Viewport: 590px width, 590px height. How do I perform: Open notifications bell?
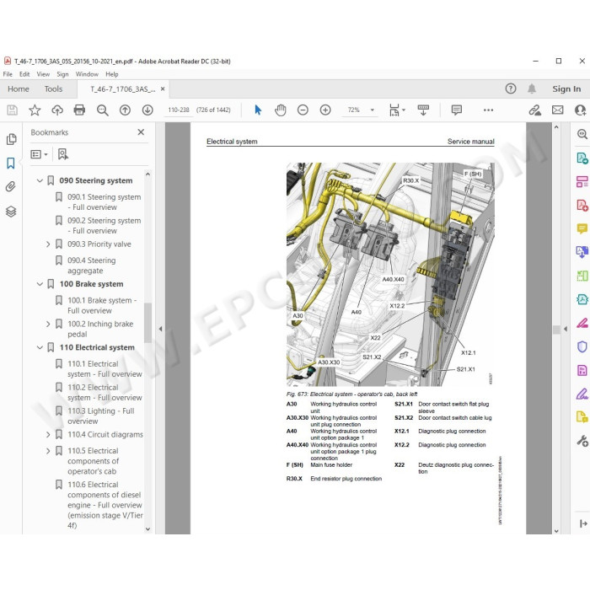click(532, 88)
